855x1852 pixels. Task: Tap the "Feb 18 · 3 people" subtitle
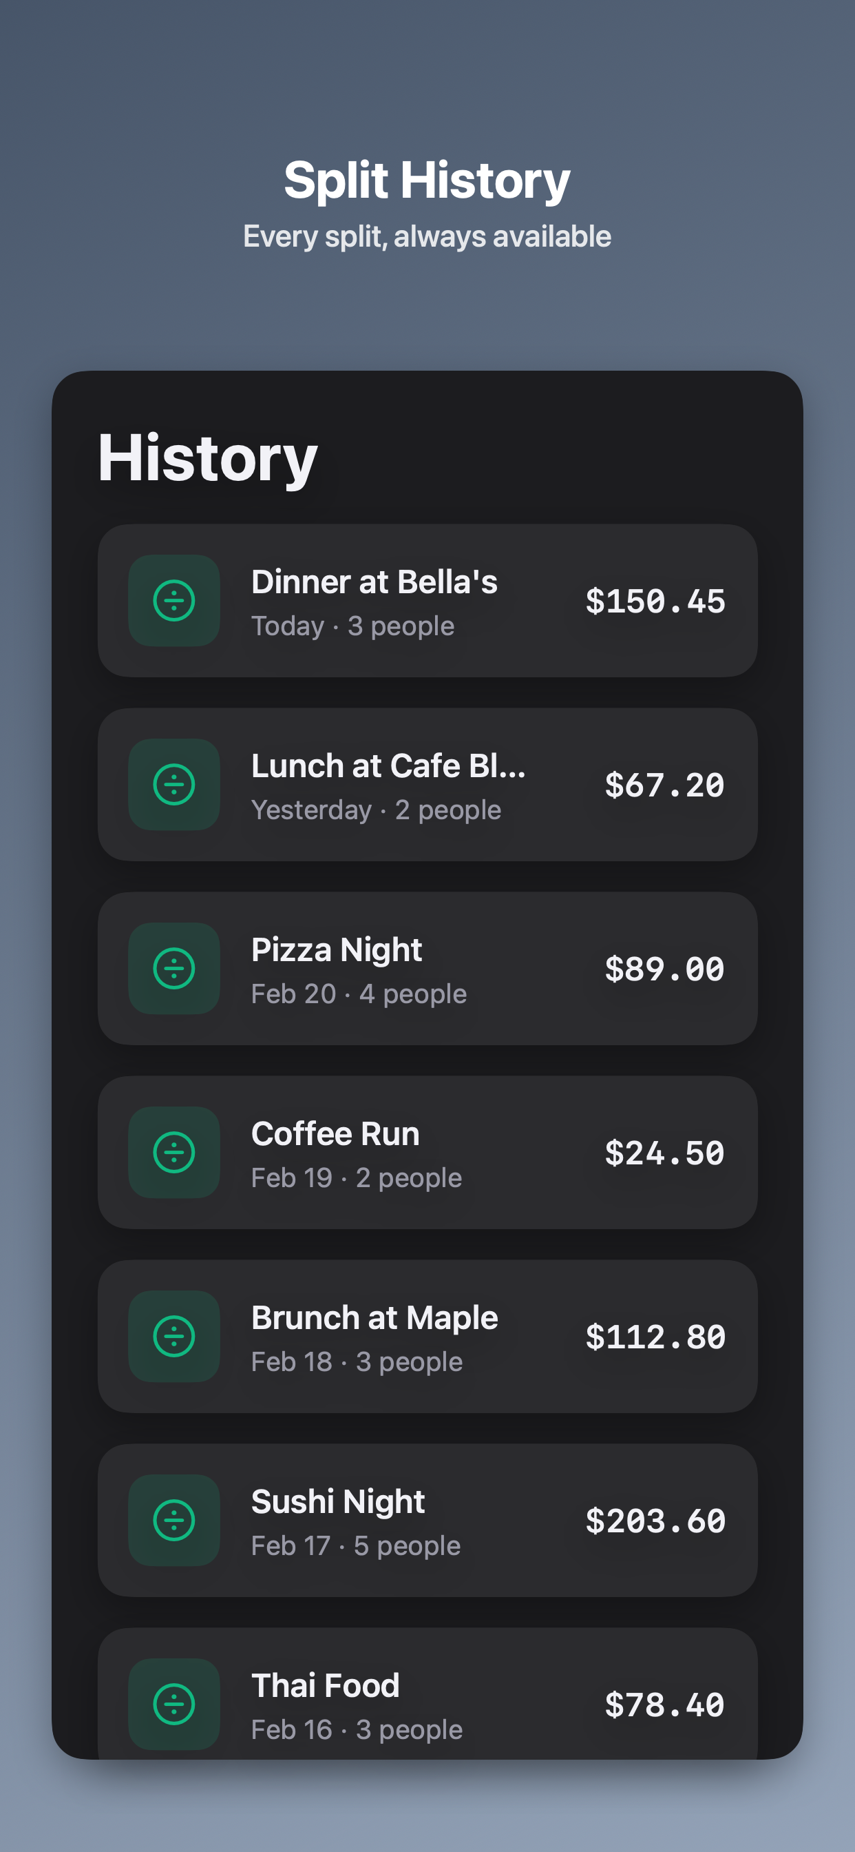pyautogui.click(x=357, y=1361)
